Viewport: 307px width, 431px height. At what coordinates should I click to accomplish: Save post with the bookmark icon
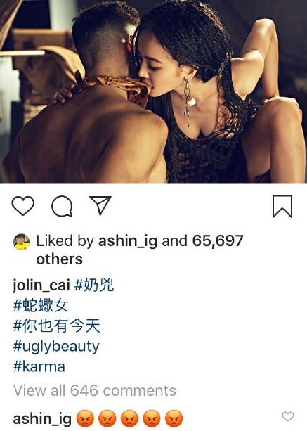[282, 207]
